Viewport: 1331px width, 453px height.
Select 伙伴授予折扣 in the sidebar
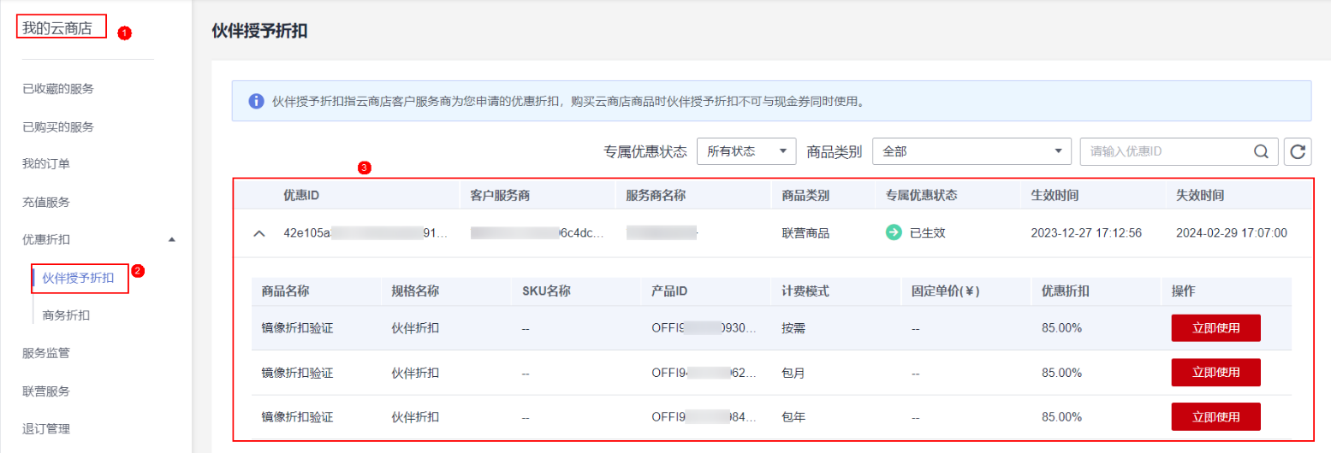78,277
